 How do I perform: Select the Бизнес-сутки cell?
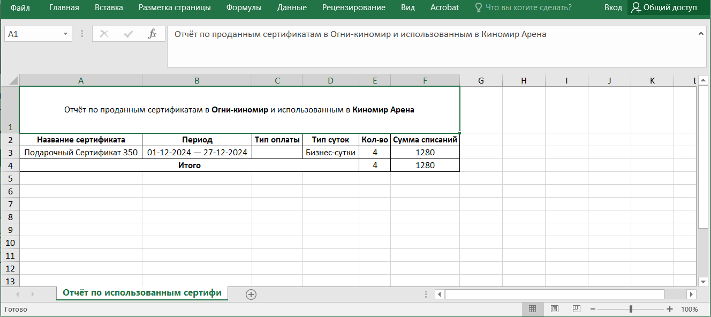(x=330, y=153)
